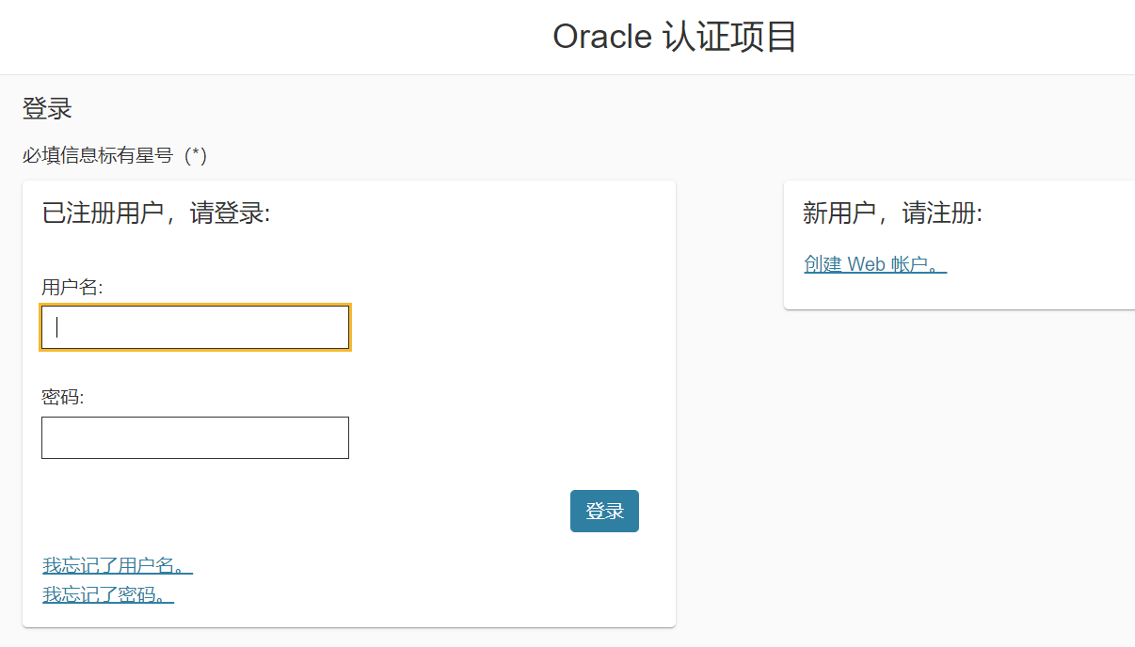Click inside the 用户名 input field
Image resolution: width=1135 pixels, height=647 pixels.
195,326
